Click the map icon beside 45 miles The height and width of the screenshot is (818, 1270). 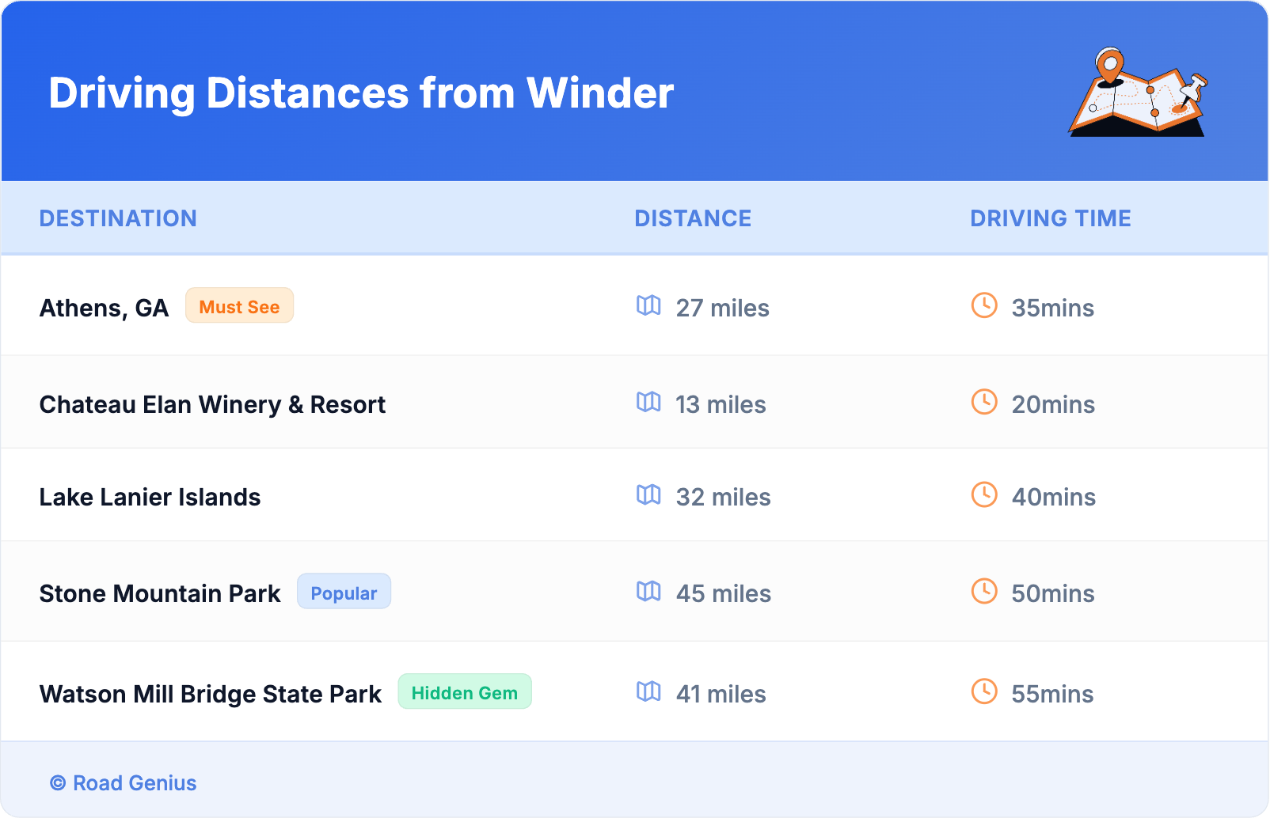648,591
